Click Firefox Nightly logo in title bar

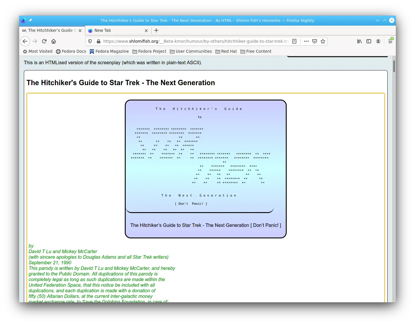click(23, 20)
